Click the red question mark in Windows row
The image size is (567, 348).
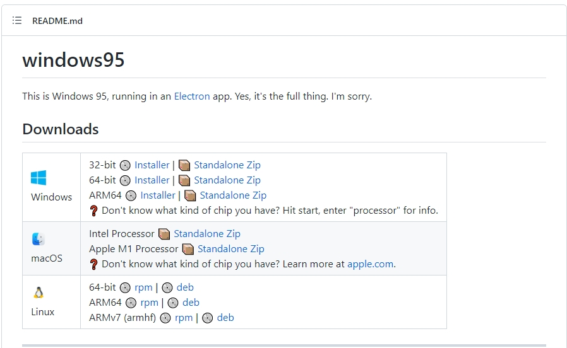93,211
